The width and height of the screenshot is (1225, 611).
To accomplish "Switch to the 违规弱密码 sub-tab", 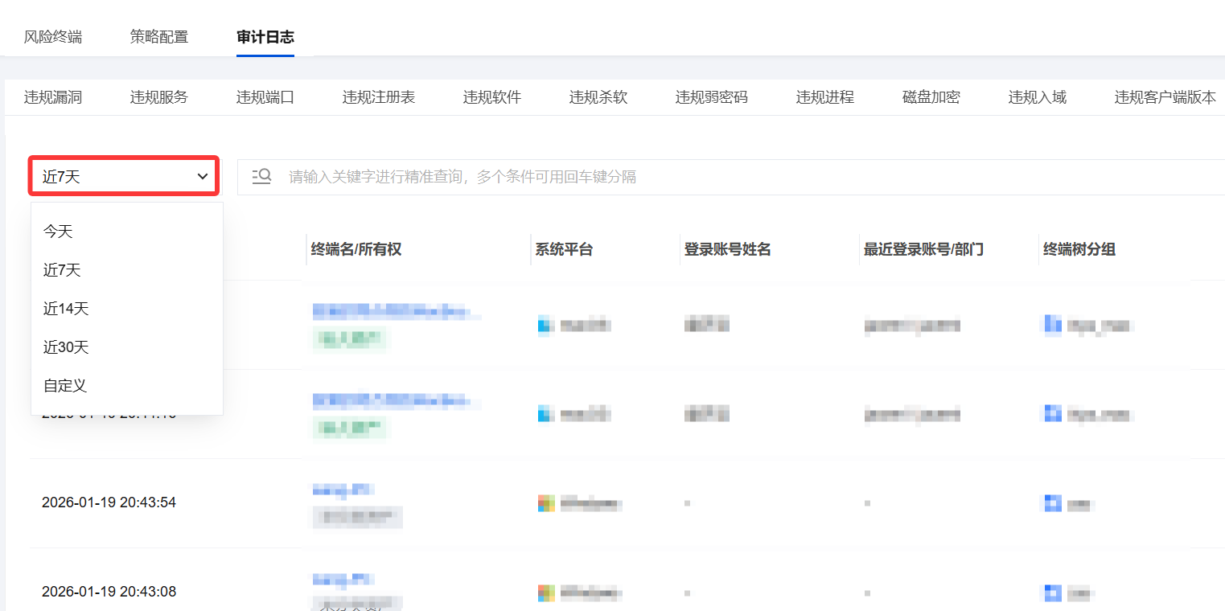I will point(711,97).
